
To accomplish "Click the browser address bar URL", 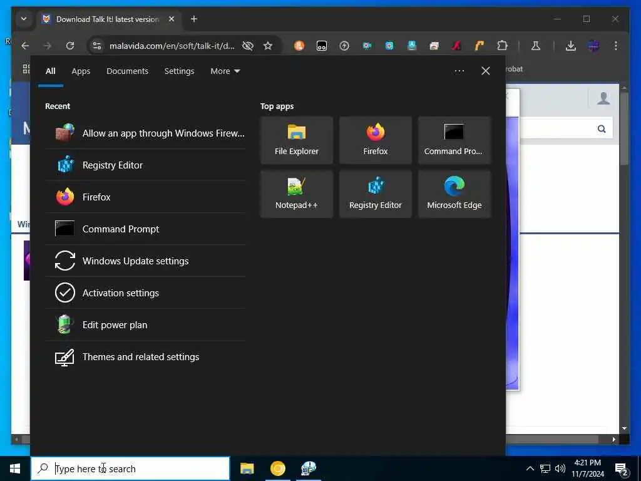I will (172, 46).
